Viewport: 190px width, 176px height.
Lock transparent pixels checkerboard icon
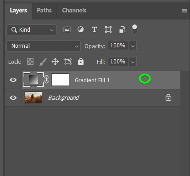(30, 62)
